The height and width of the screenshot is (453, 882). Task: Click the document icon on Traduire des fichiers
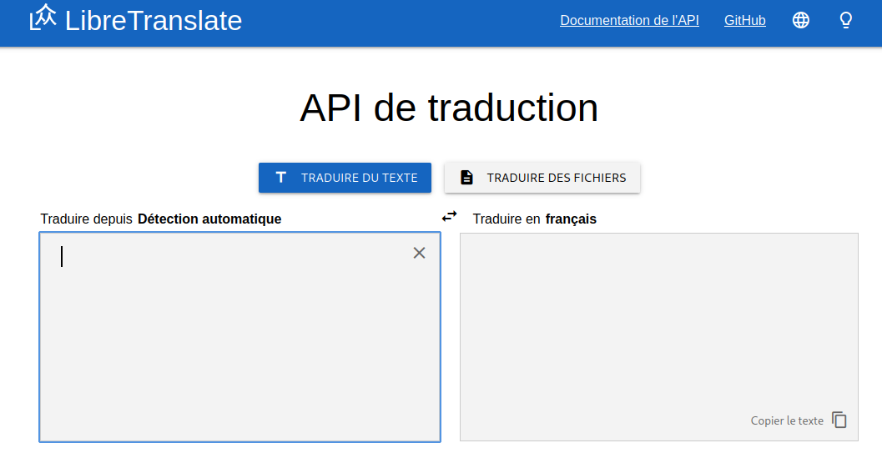coord(466,178)
